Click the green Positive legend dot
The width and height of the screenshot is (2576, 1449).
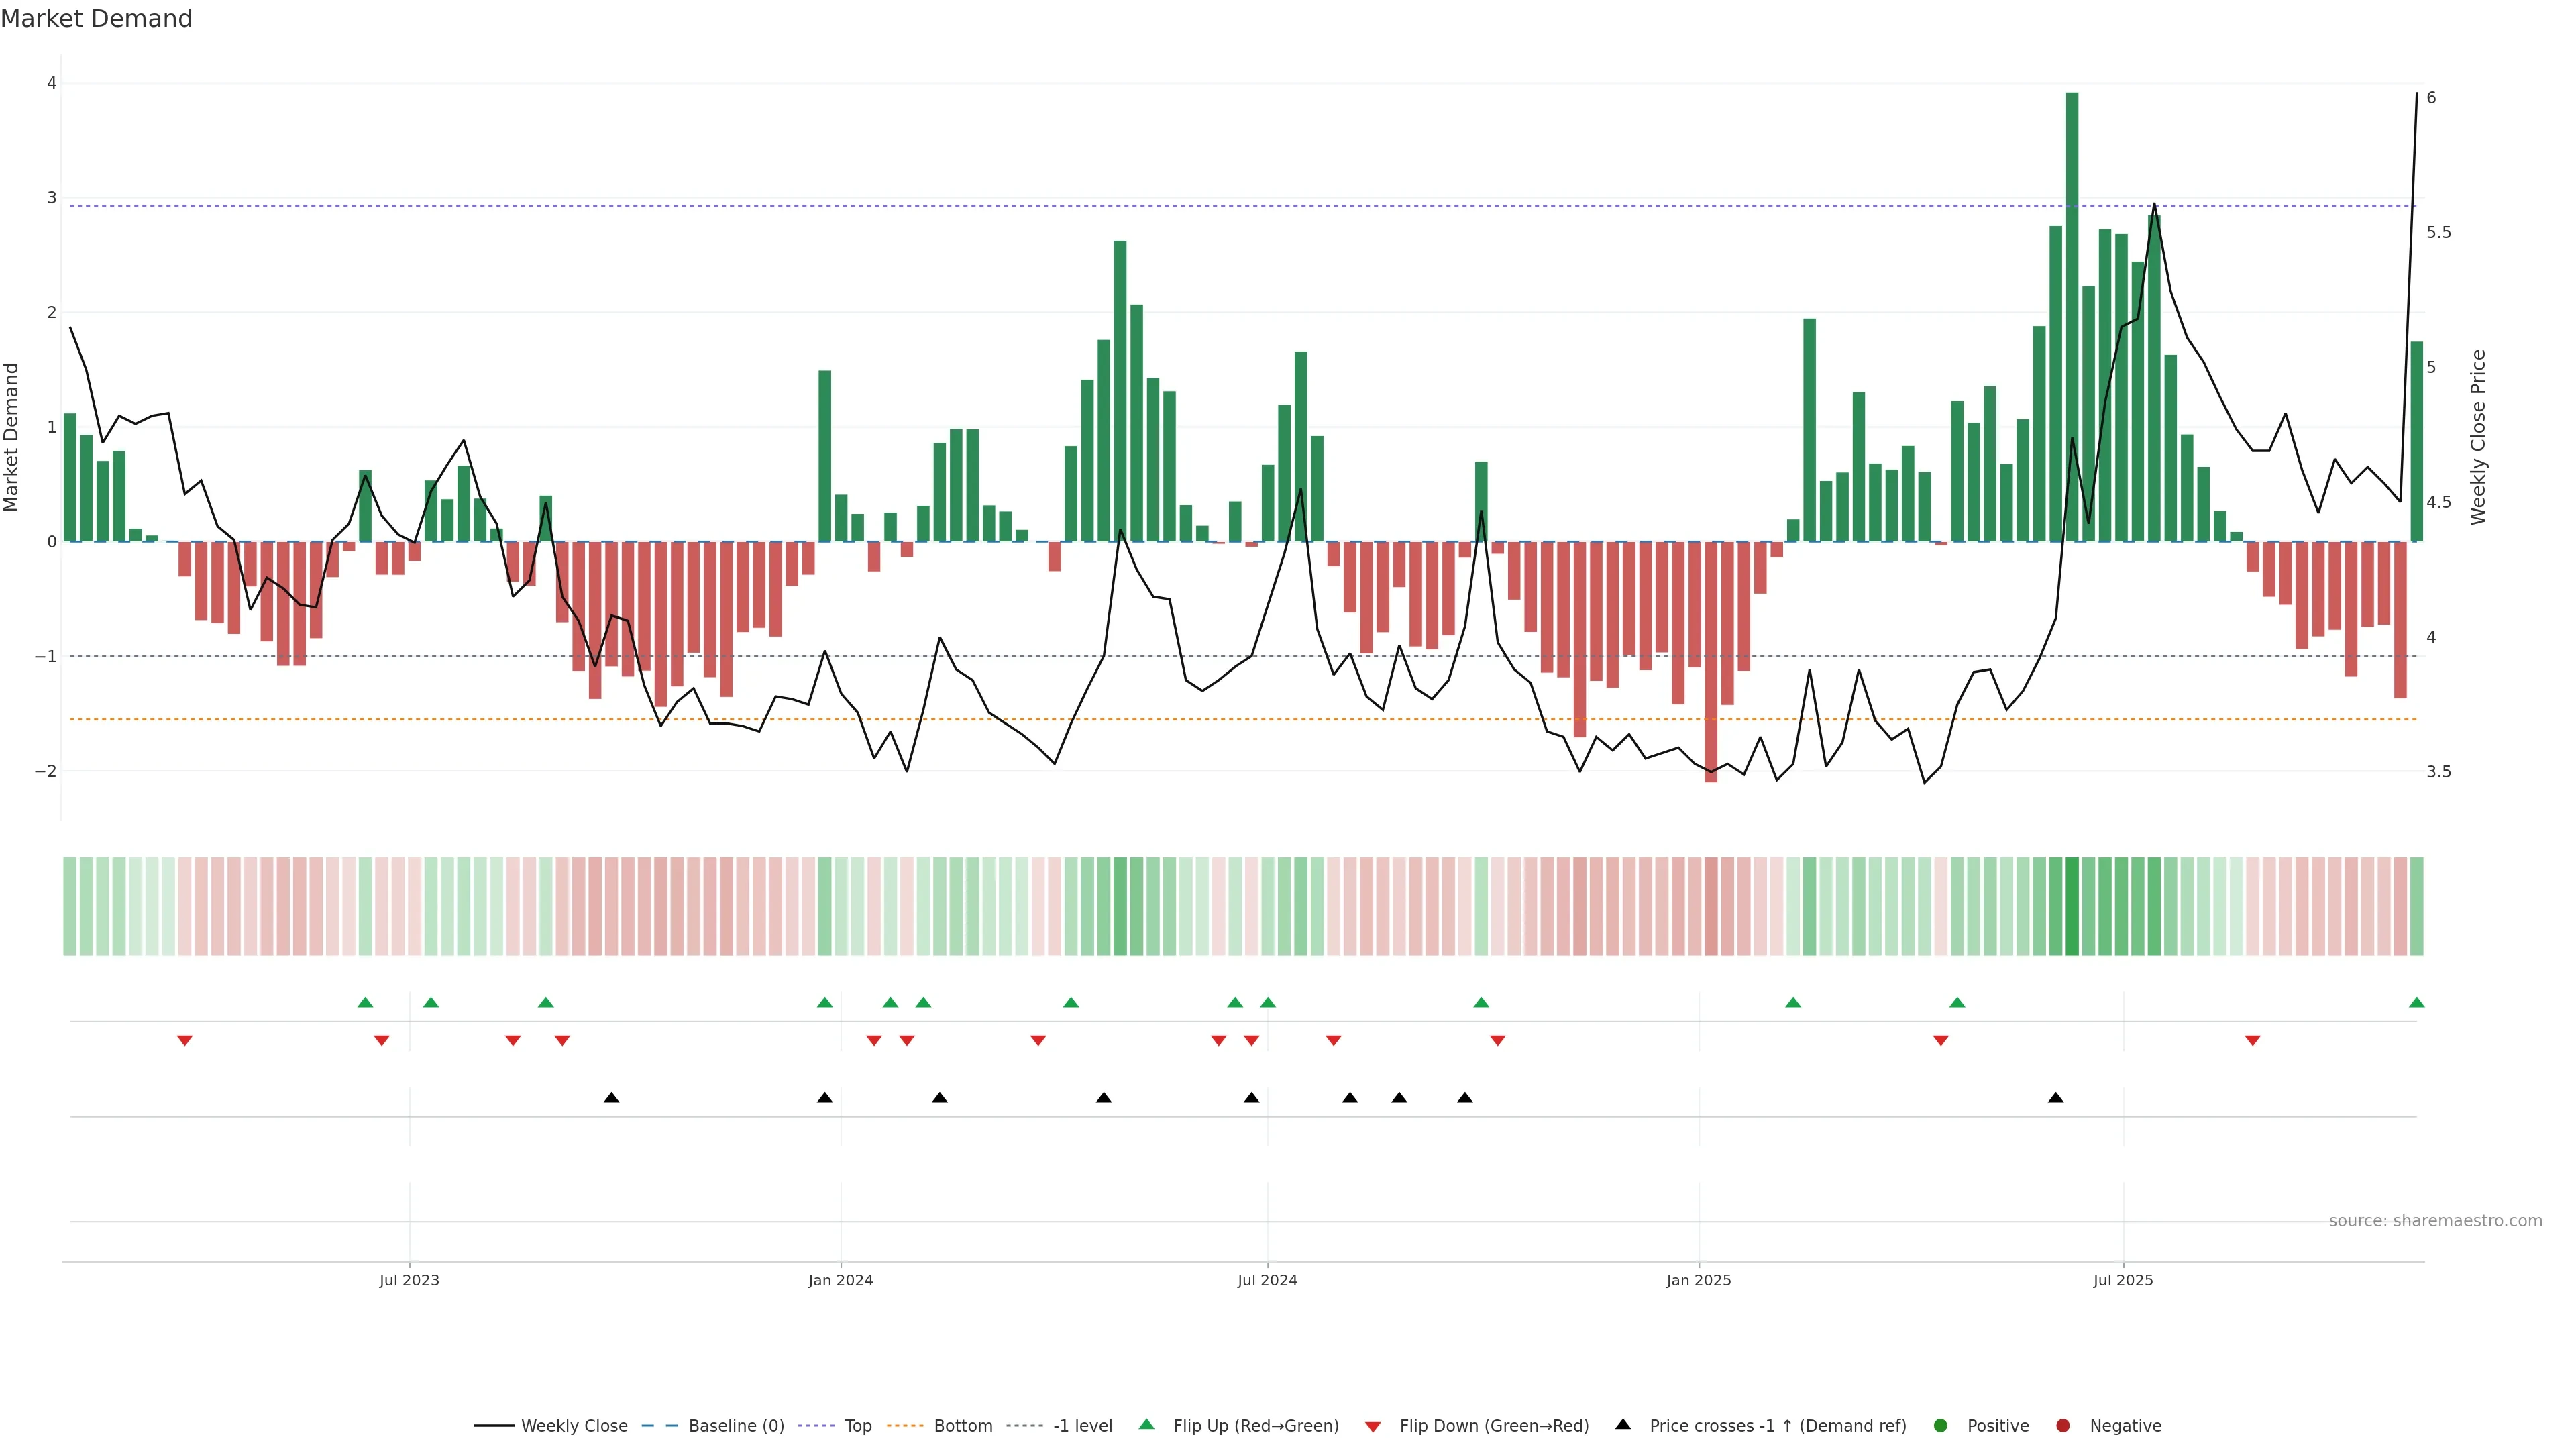(1941, 1426)
